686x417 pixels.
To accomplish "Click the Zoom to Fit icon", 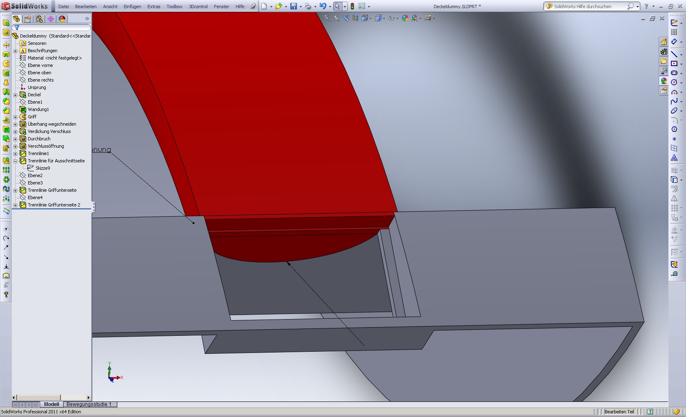I will (x=327, y=18).
